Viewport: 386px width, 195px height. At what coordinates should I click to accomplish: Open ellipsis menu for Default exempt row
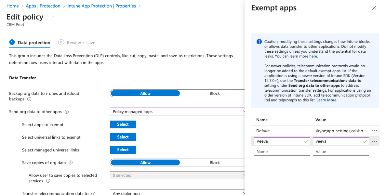pyautogui.click(x=374, y=131)
